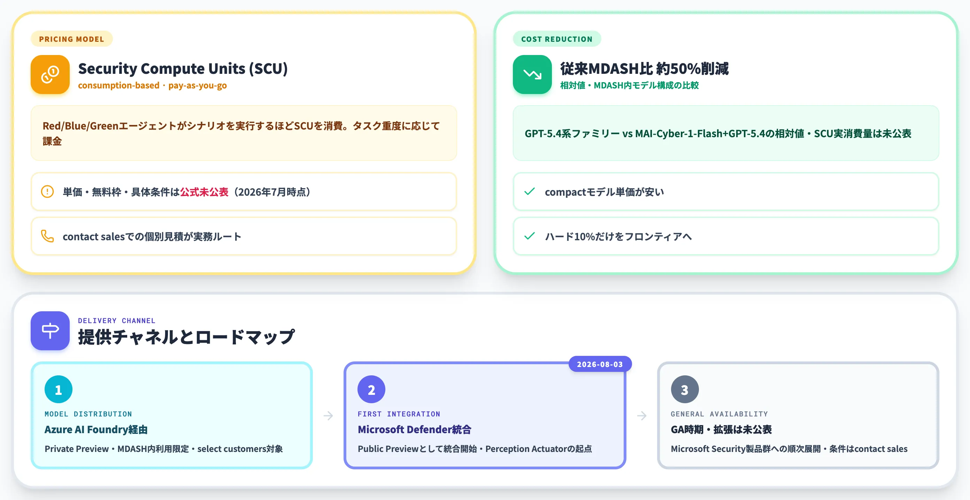Click the orange warning circle icon
The height and width of the screenshot is (500, 970).
coord(47,192)
